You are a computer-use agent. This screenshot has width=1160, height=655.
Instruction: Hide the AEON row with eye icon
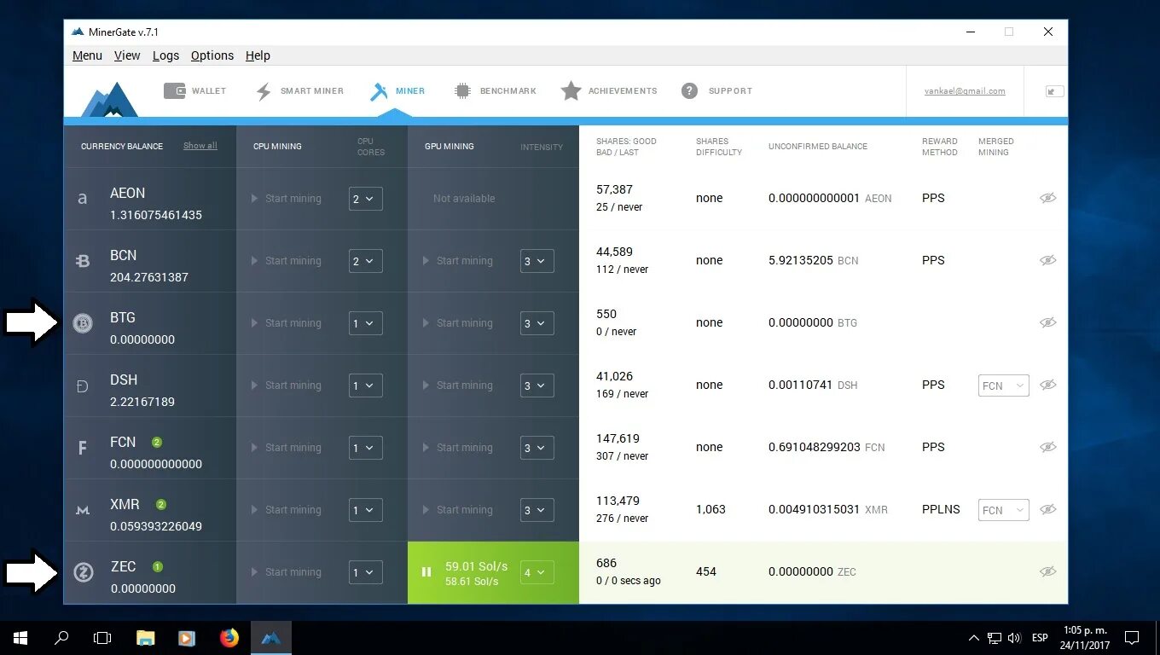tap(1047, 198)
